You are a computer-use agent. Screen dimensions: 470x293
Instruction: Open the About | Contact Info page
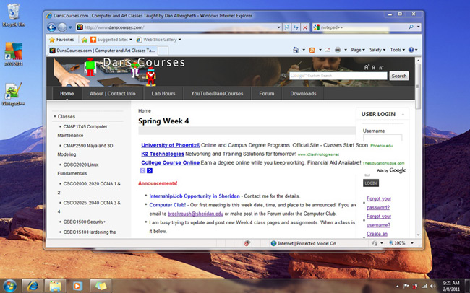(x=112, y=93)
